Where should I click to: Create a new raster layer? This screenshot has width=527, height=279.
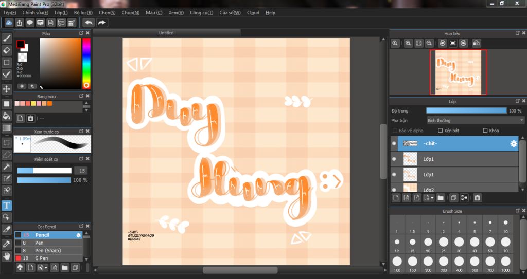coord(396,198)
